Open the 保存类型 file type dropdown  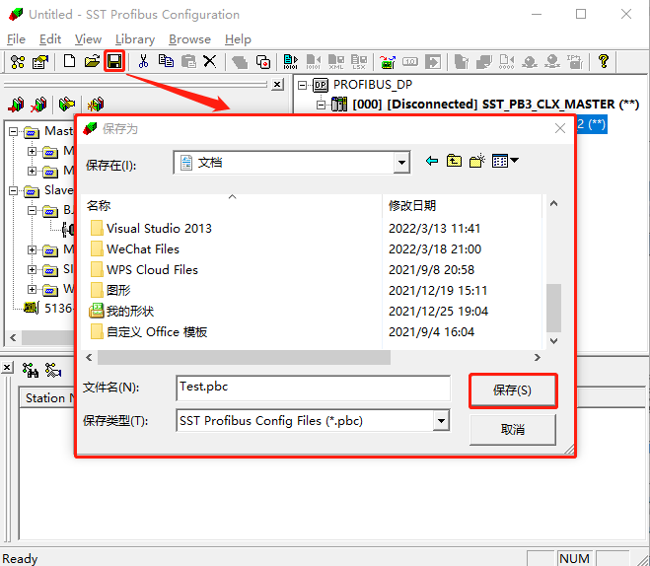click(x=442, y=421)
